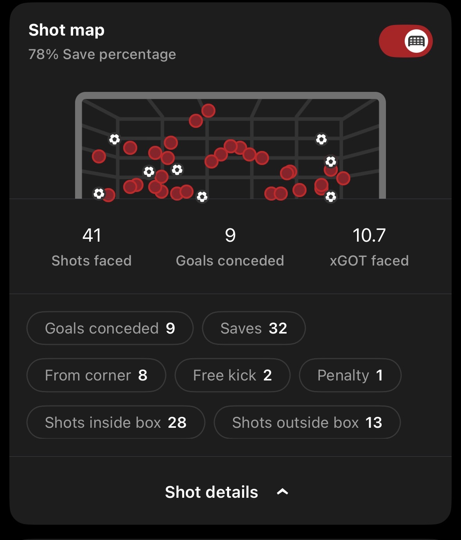The image size is (461, 540).
Task: Select the Saves 32 filter chip
Action: coord(253,328)
